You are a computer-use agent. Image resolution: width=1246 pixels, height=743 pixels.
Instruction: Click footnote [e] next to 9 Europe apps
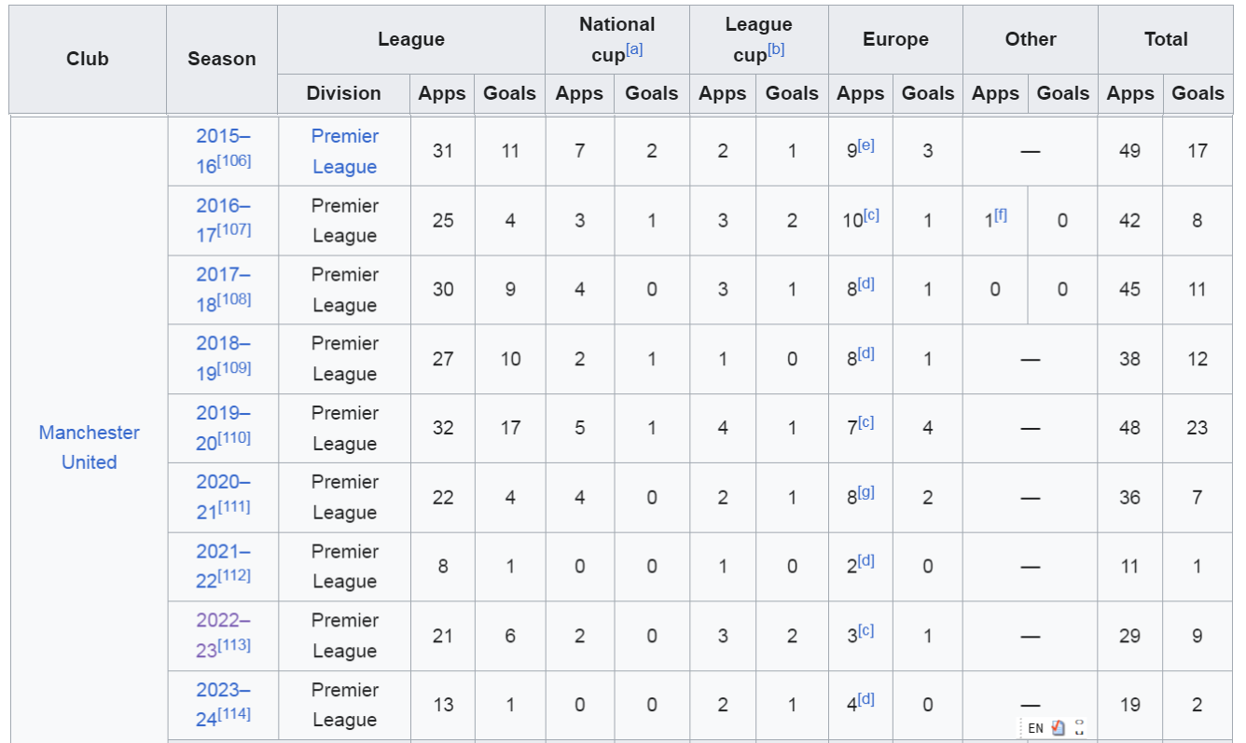[866, 145]
